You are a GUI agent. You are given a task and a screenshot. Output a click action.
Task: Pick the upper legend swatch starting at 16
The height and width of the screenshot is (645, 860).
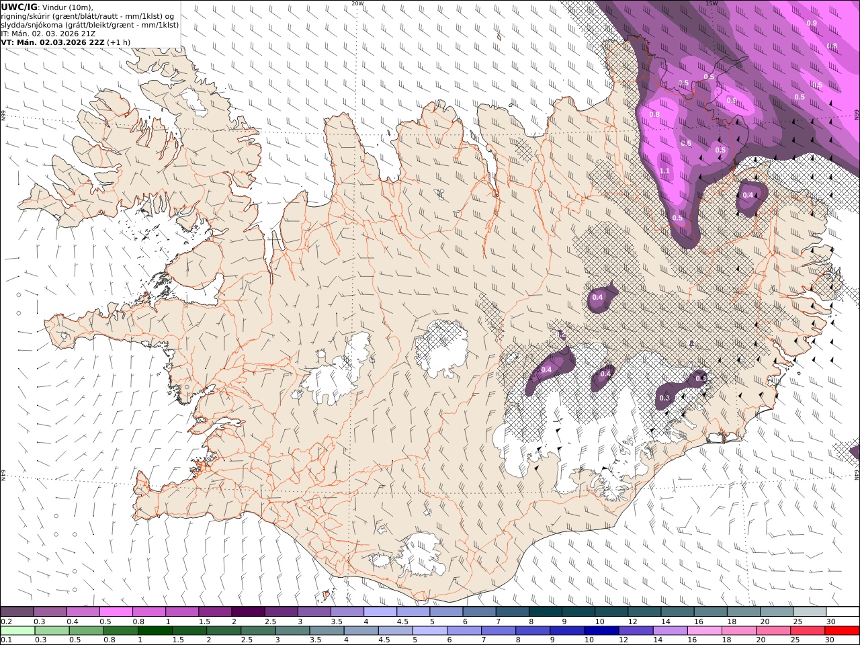pyautogui.click(x=710, y=611)
